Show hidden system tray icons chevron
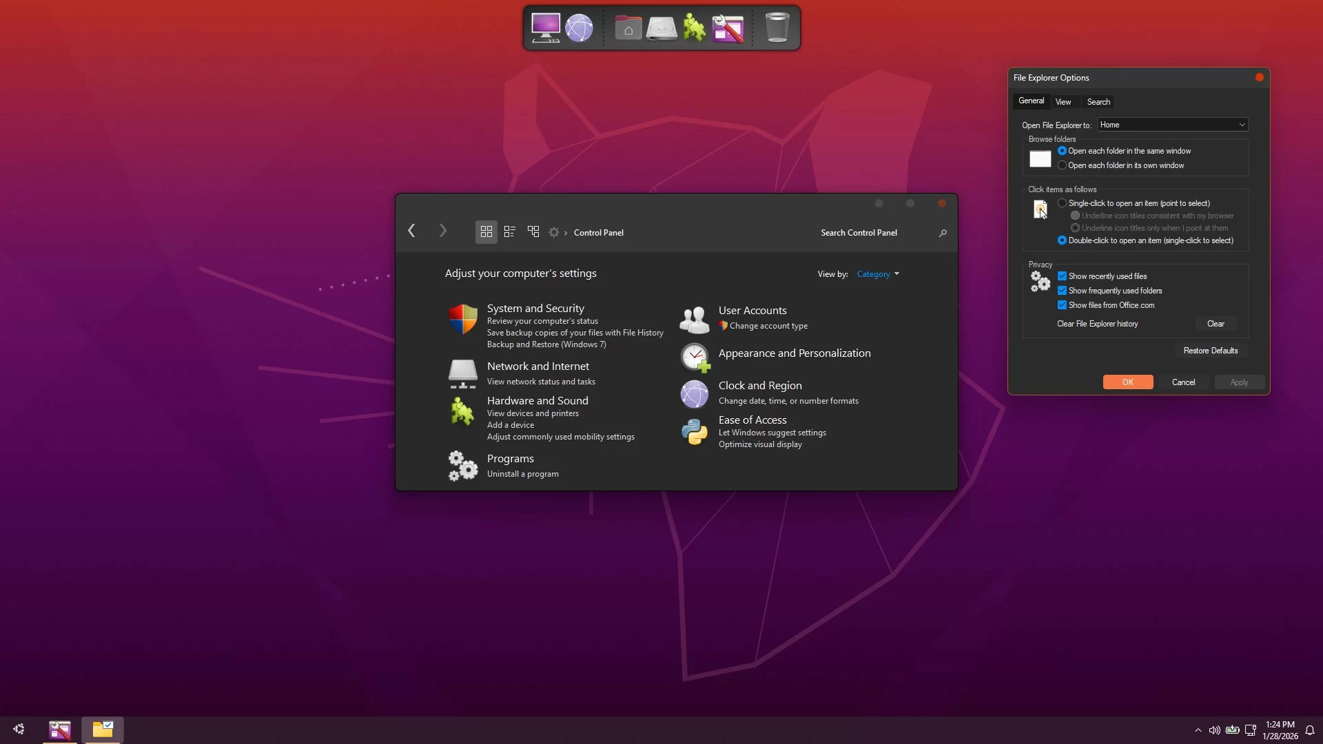 [x=1198, y=730]
